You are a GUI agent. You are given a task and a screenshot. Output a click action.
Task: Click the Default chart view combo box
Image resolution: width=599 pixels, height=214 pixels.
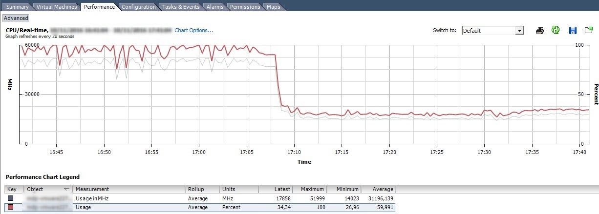[489, 31]
